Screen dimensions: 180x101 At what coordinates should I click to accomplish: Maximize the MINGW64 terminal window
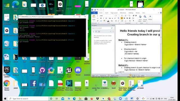[79, 17]
